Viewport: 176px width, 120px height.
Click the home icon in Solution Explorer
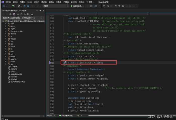10,14
